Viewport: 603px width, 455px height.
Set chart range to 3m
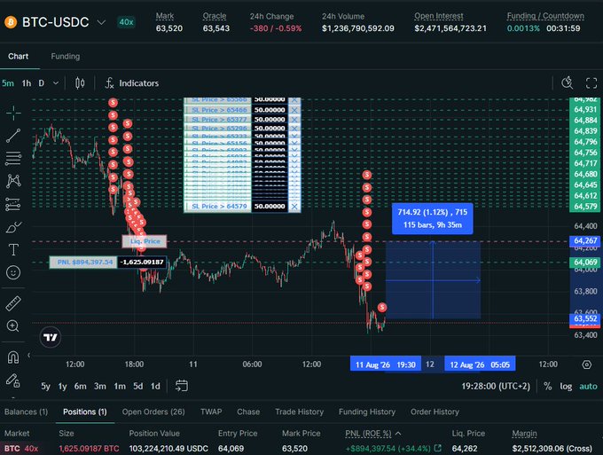[100, 386]
